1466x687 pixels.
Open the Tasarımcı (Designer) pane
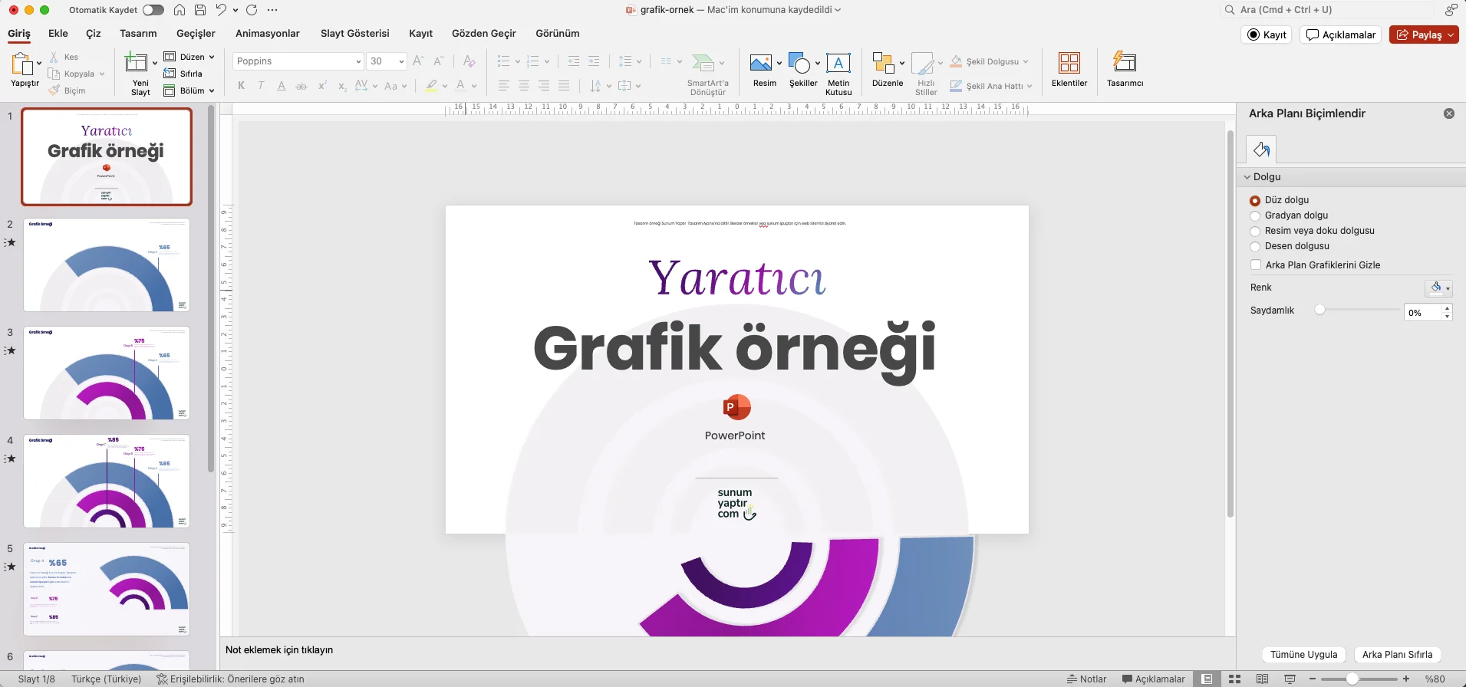coord(1124,63)
